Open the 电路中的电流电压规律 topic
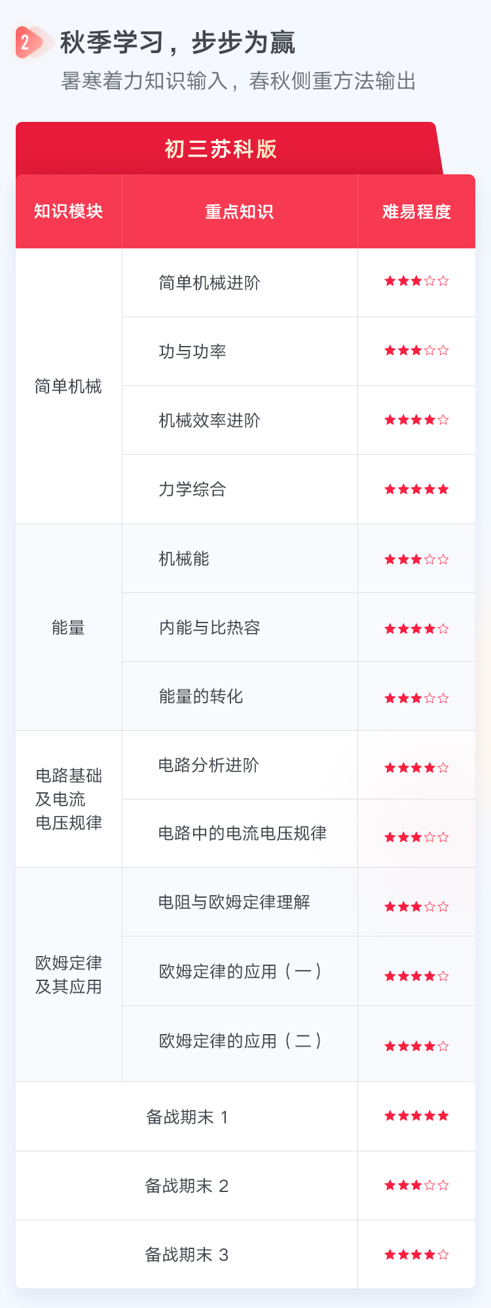 click(x=240, y=834)
